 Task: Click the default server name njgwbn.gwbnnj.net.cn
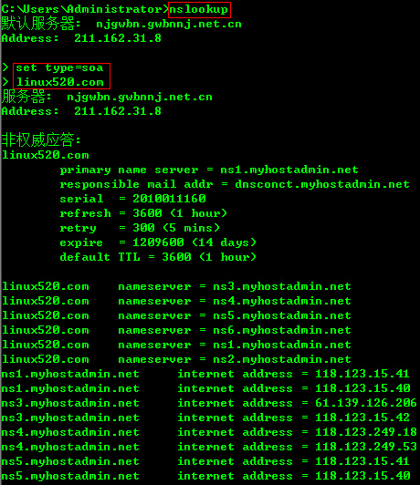coord(169,24)
